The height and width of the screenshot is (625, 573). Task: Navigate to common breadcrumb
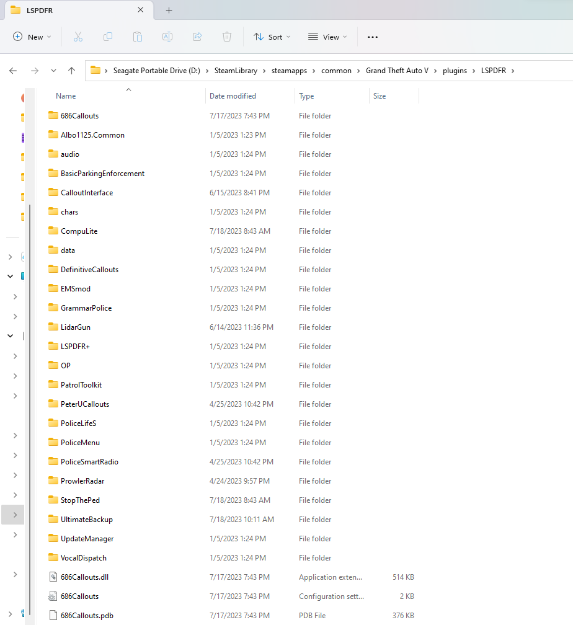coord(336,71)
